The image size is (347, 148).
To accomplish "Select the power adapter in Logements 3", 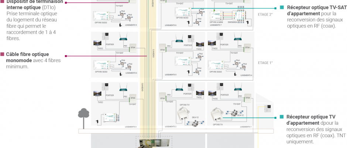I will [97, 121].
